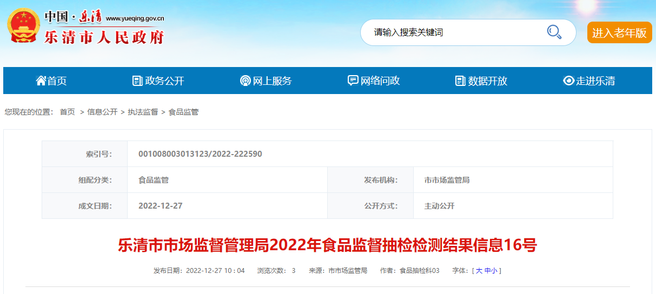Select 食品监管 in the breadcrumb

(x=183, y=112)
